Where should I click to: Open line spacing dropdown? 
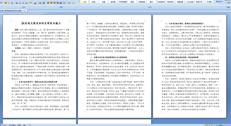click(64, 3)
